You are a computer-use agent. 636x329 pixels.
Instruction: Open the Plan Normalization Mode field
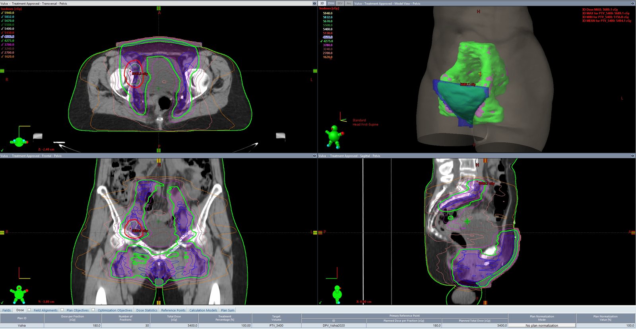coord(542,325)
